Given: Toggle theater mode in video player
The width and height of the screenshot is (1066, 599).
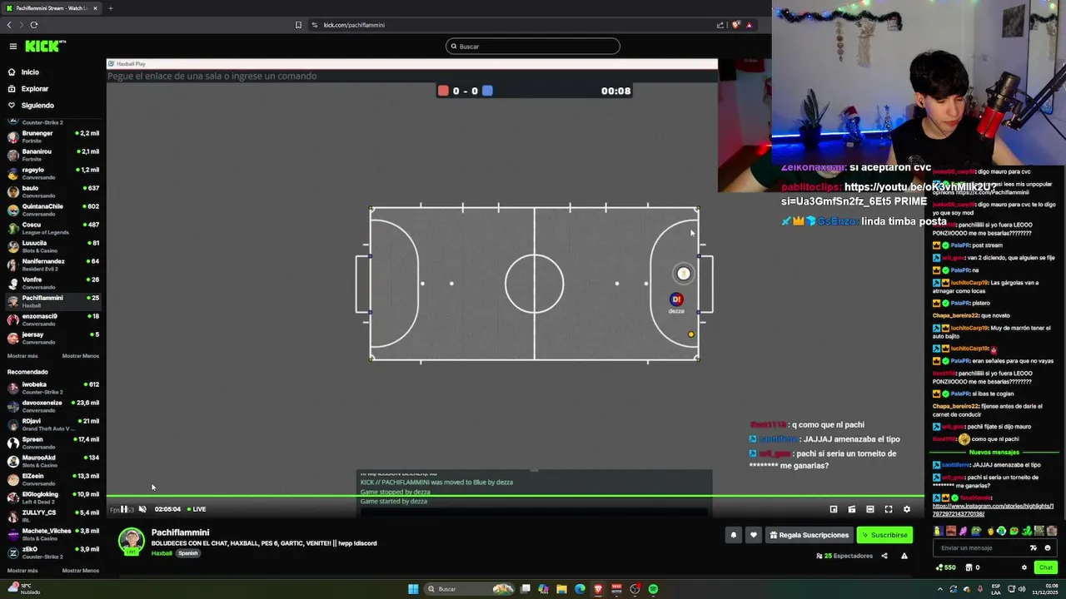Looking at the screenshot, I should [870, 509].
